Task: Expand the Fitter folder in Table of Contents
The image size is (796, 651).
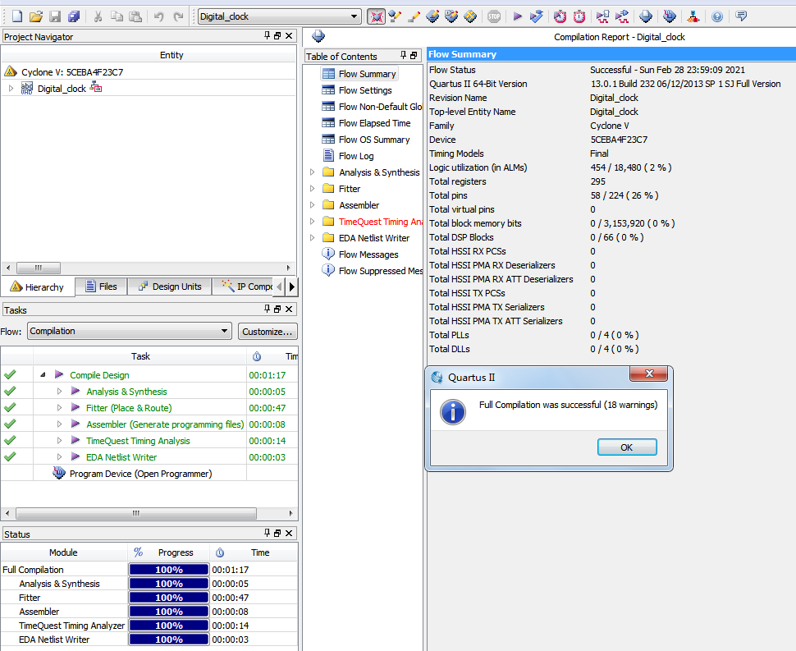Action: pyautogui.click(x=312, y=188)
